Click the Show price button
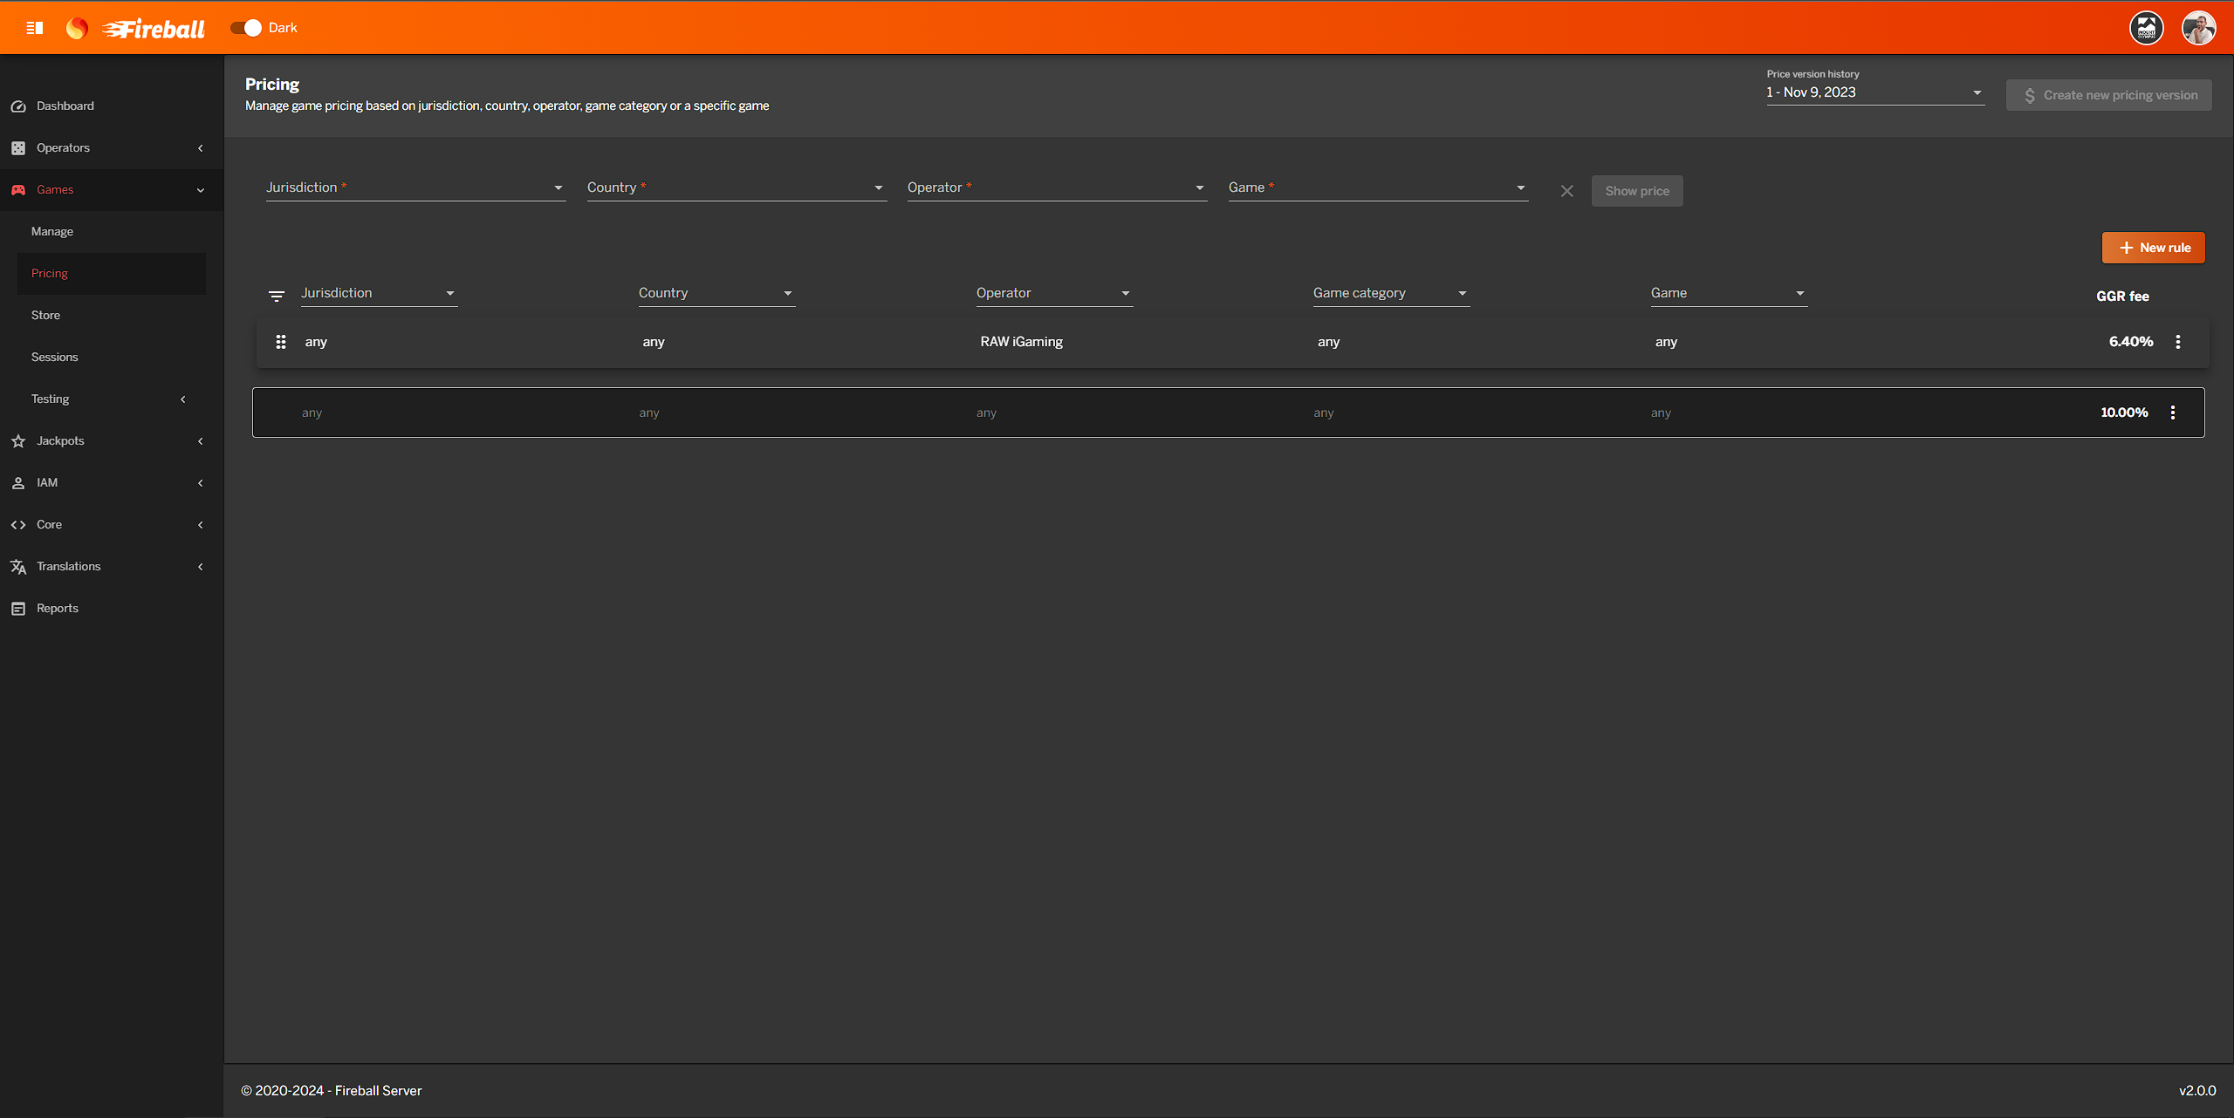 pyautogui.click(x=1636, y=191)
